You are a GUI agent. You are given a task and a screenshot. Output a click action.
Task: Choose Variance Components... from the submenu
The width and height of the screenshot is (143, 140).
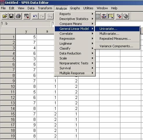point(117,46)
